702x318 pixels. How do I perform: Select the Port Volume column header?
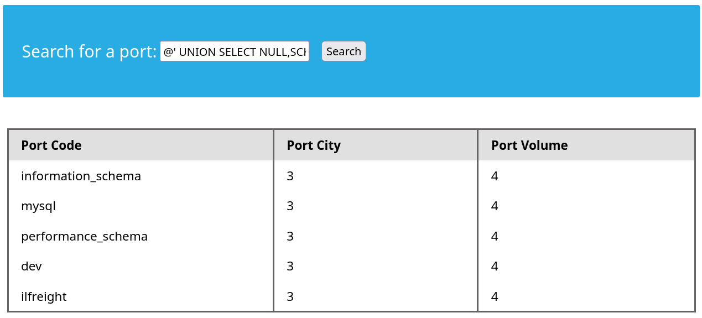pos(529,145)
